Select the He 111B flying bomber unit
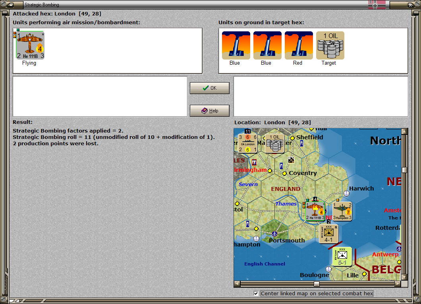The width and height of the screenshot is (421, 304). click(x=30, y=45)
